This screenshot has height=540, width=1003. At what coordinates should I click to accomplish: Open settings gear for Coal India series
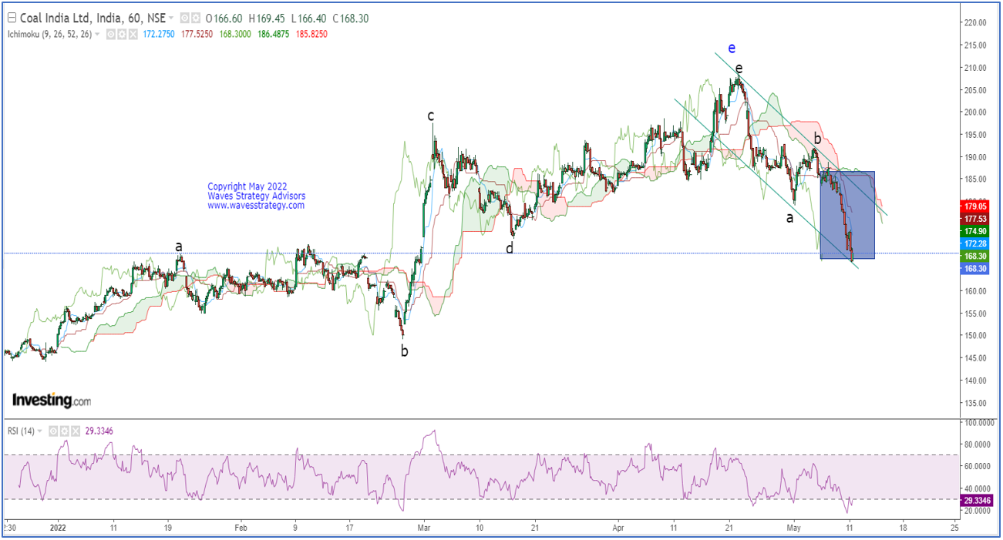coord(195,18)
